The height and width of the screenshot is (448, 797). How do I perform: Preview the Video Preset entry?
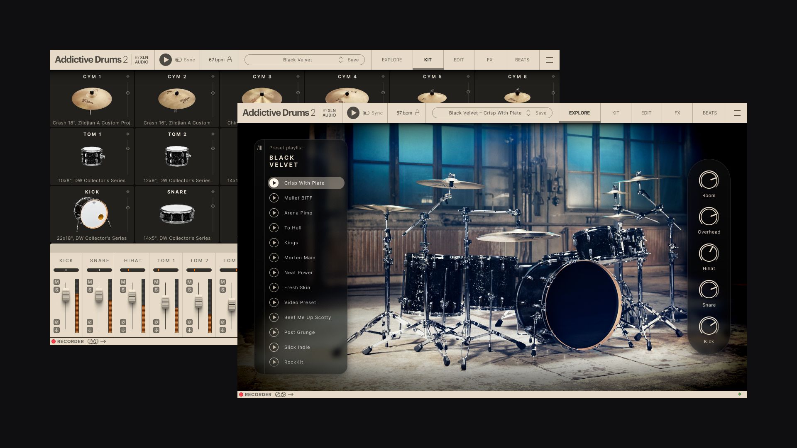coord(274,302)
